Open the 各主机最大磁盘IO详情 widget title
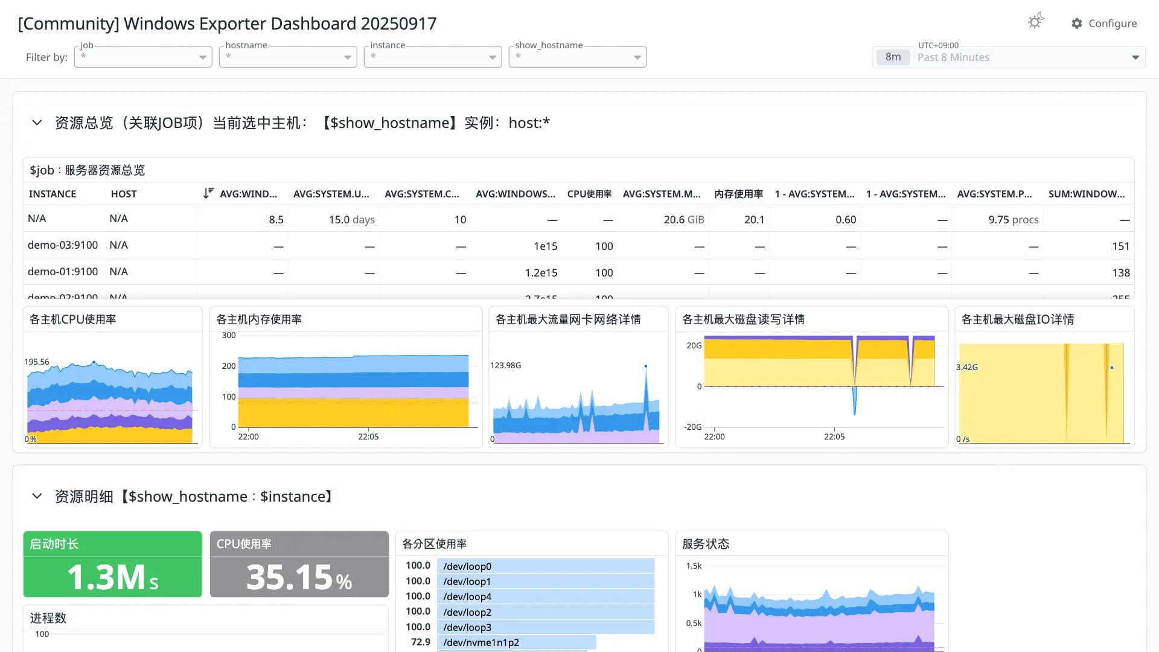The image size is (1159, 652). [x=1017, y=319]
